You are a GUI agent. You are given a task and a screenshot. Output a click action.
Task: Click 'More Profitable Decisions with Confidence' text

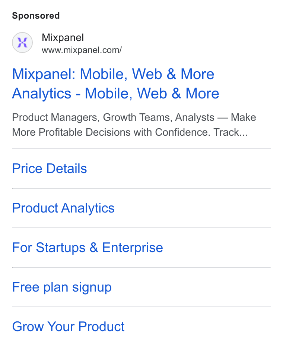pos(111,132)
